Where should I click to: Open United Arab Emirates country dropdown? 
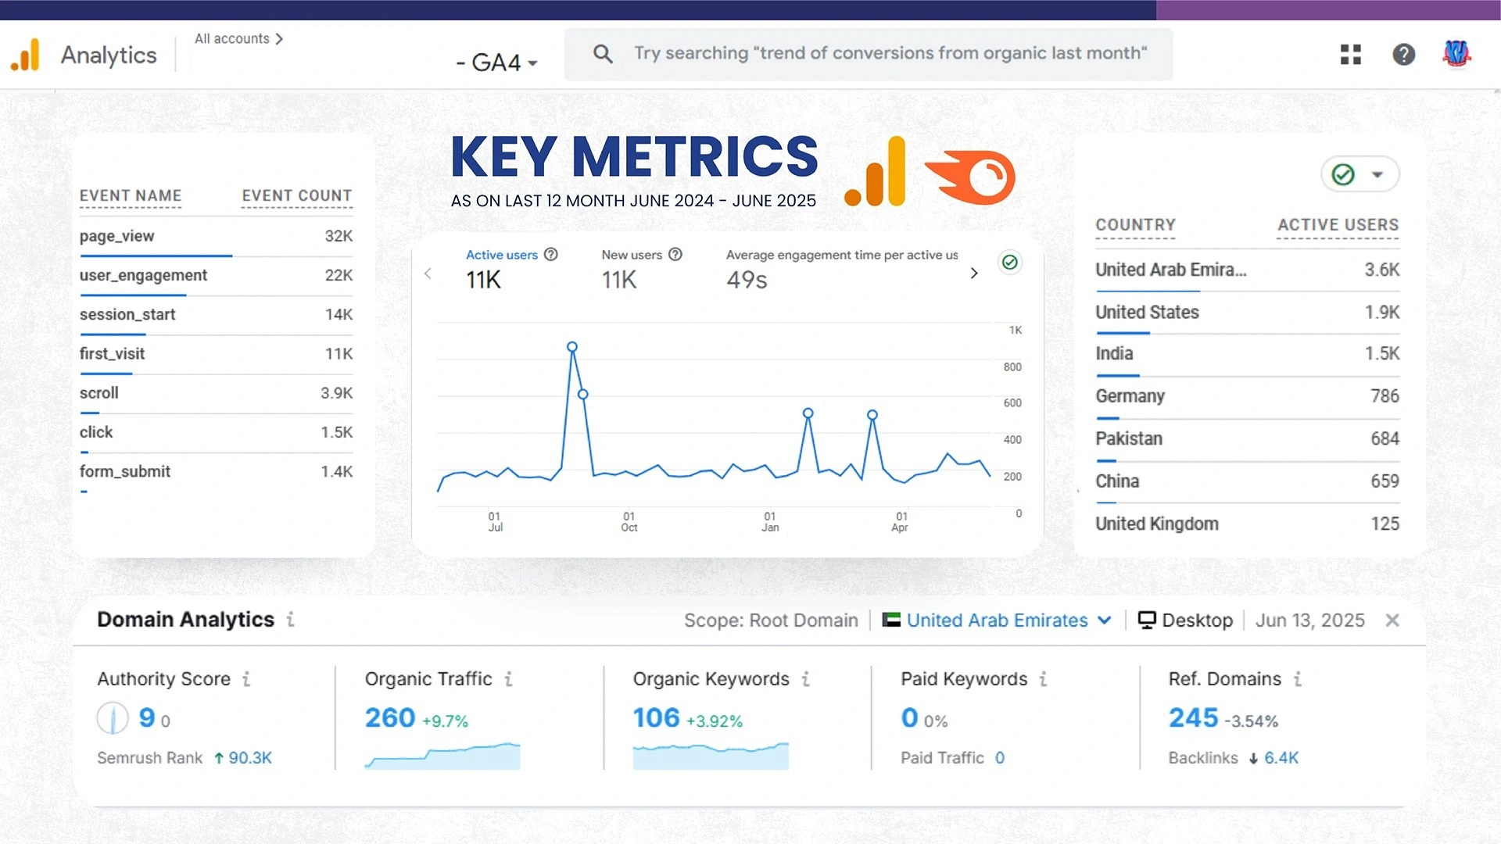997,620
